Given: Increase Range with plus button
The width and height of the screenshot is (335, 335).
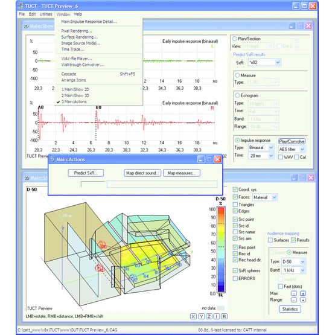Looking at the screenshot, I should (x=303, y=300).
